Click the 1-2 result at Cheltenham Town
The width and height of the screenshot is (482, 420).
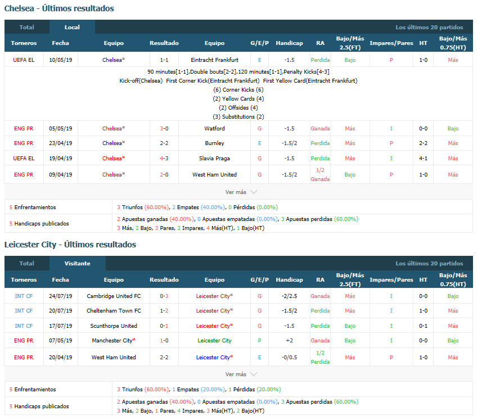(x=164, y=310)
